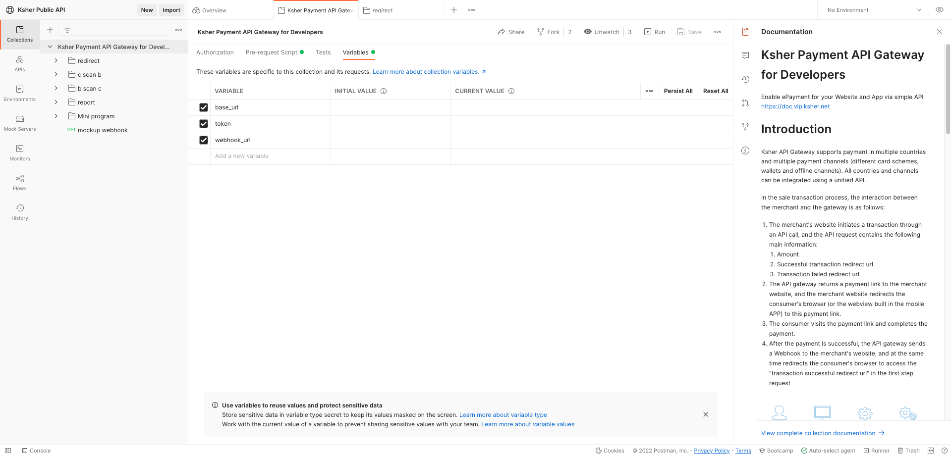
Task: Fork the collection
Action: point(548,32)
